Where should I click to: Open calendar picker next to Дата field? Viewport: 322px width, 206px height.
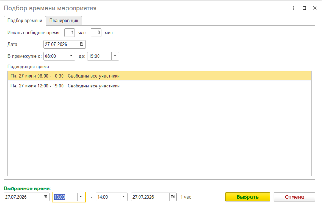(x=82, y=44)
